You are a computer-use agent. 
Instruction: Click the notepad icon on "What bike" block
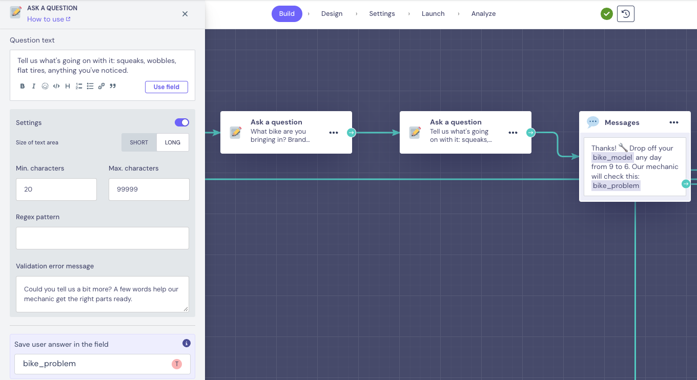click(236, 132)
